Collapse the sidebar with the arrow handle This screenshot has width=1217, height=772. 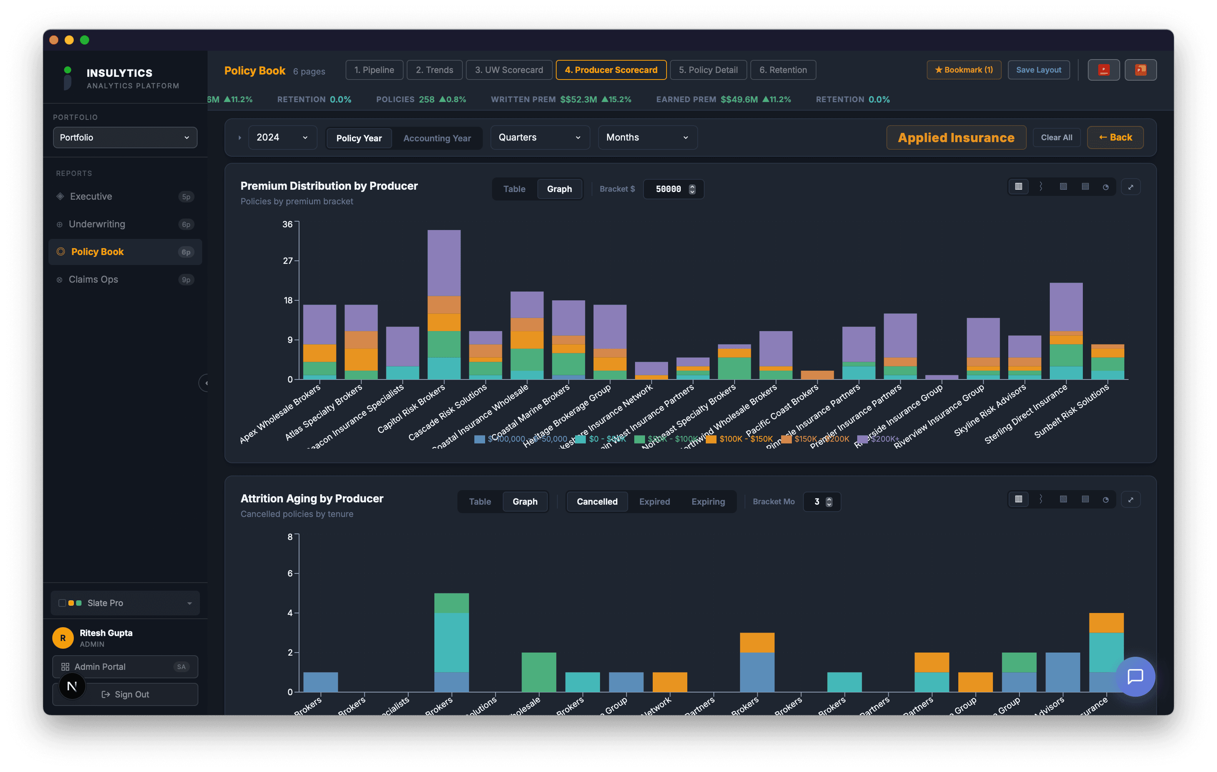(204, 383)
